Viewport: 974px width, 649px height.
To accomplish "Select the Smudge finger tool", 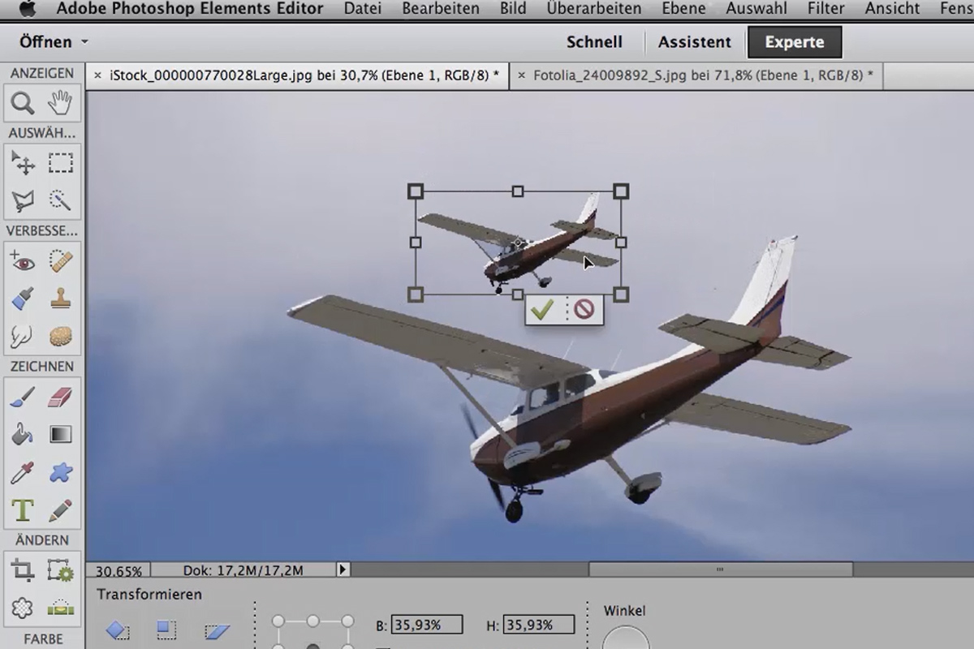I will click(23, 336).
